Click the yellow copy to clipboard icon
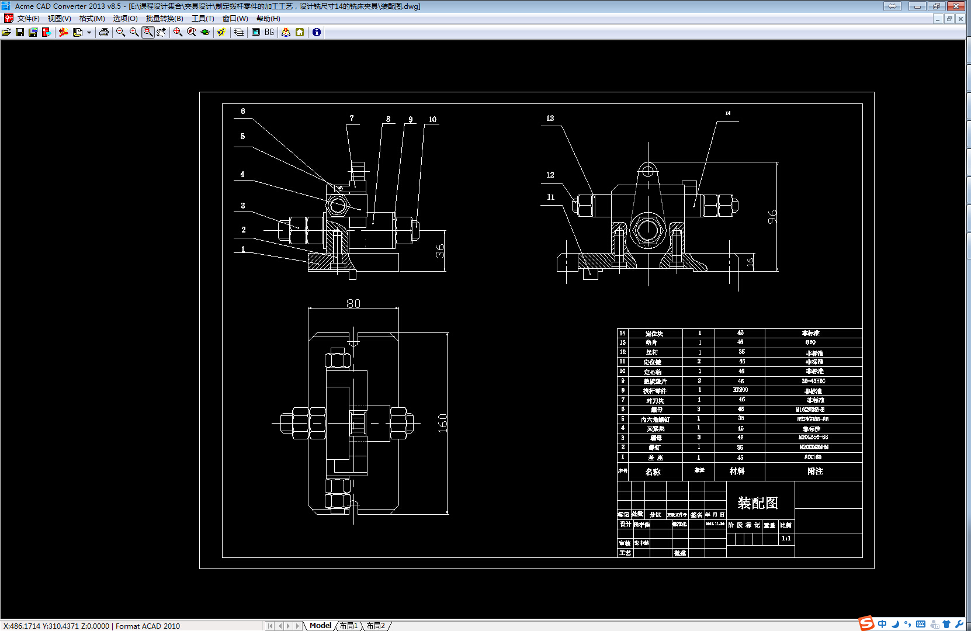Screen dimensions: 971x631 pyautogui.click(x=77, y=32)
